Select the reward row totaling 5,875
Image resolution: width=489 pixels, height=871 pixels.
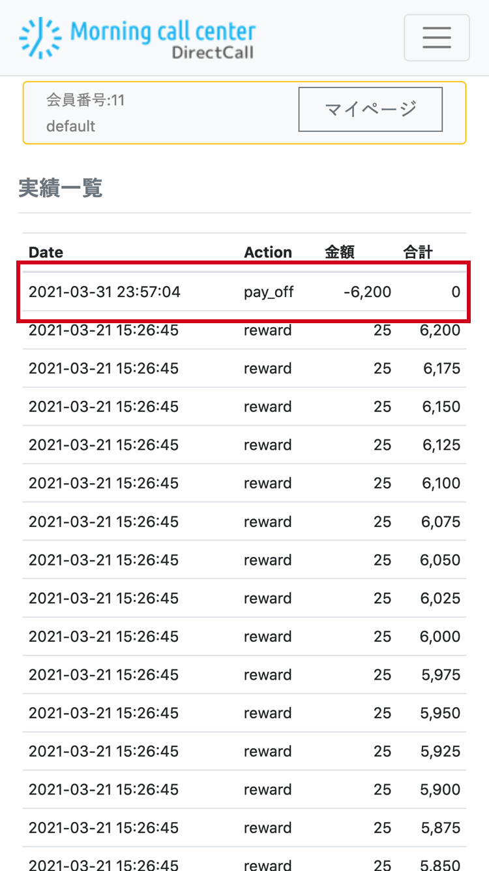pyautogui.click(x=244, y=828)
